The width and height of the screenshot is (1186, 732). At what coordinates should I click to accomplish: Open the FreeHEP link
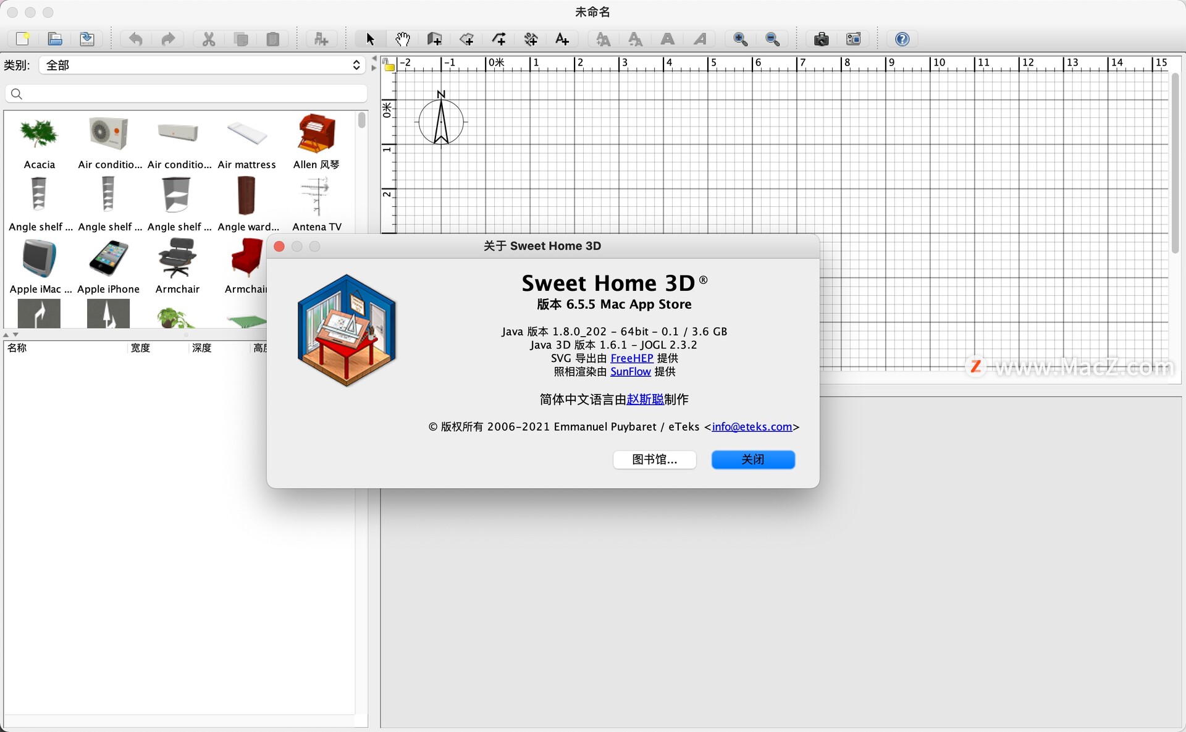coord(631,358)
